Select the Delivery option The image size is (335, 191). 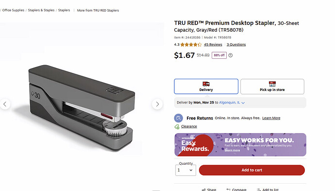pos(206,87)
